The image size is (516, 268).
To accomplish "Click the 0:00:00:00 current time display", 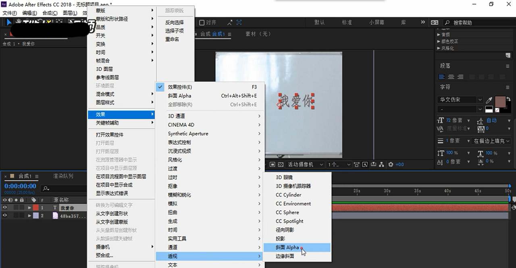I will 20,186.
